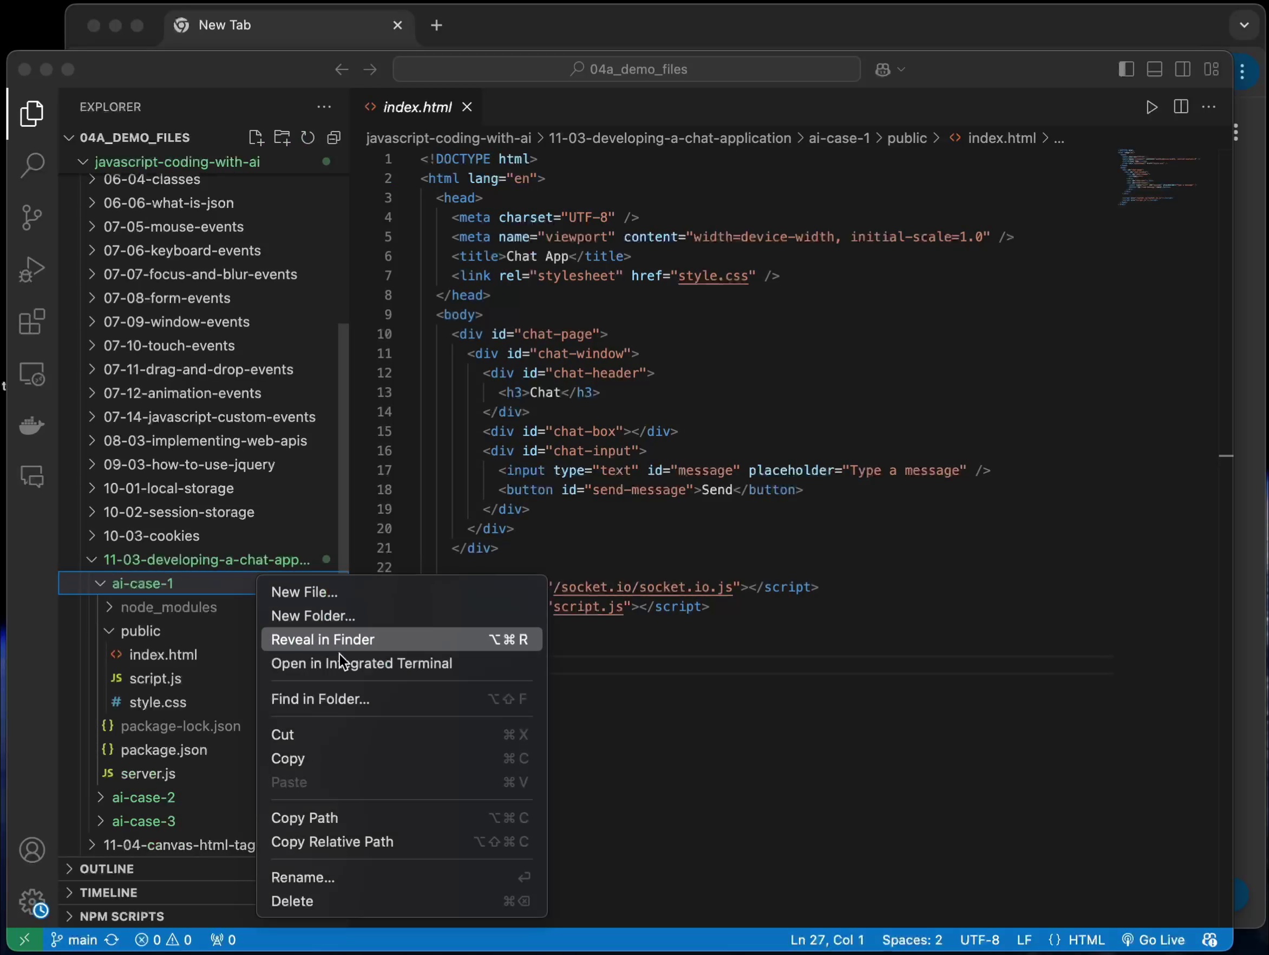
Task: Choose Copy Relative Path from menu
Action: 402,841
